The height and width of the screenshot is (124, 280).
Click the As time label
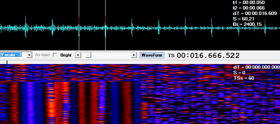pos(42,55)
